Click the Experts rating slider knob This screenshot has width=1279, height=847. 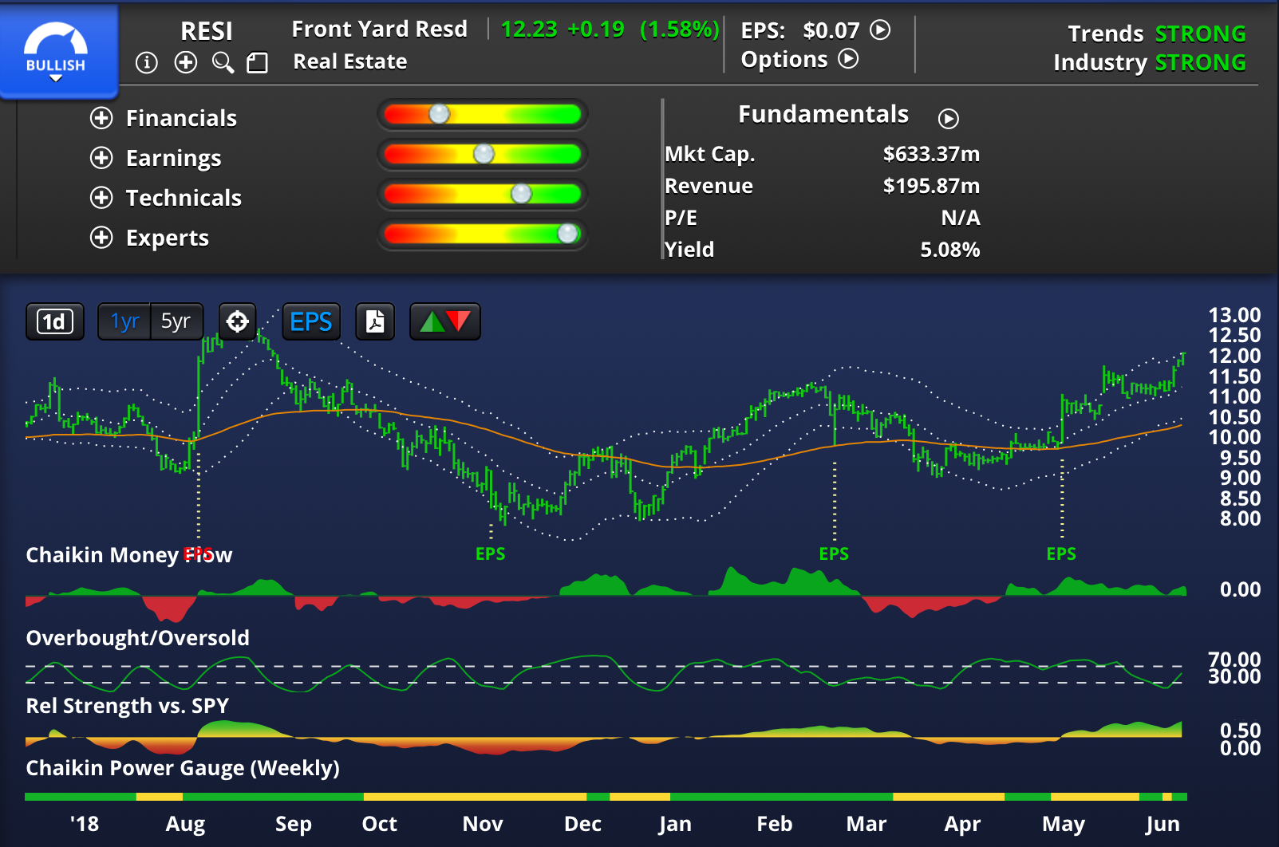coord(567,234)
